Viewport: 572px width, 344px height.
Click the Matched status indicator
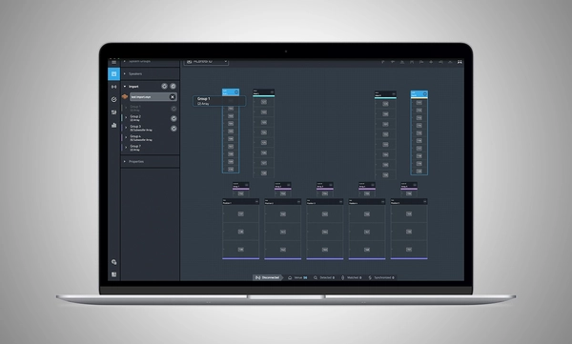click(351, 277)
